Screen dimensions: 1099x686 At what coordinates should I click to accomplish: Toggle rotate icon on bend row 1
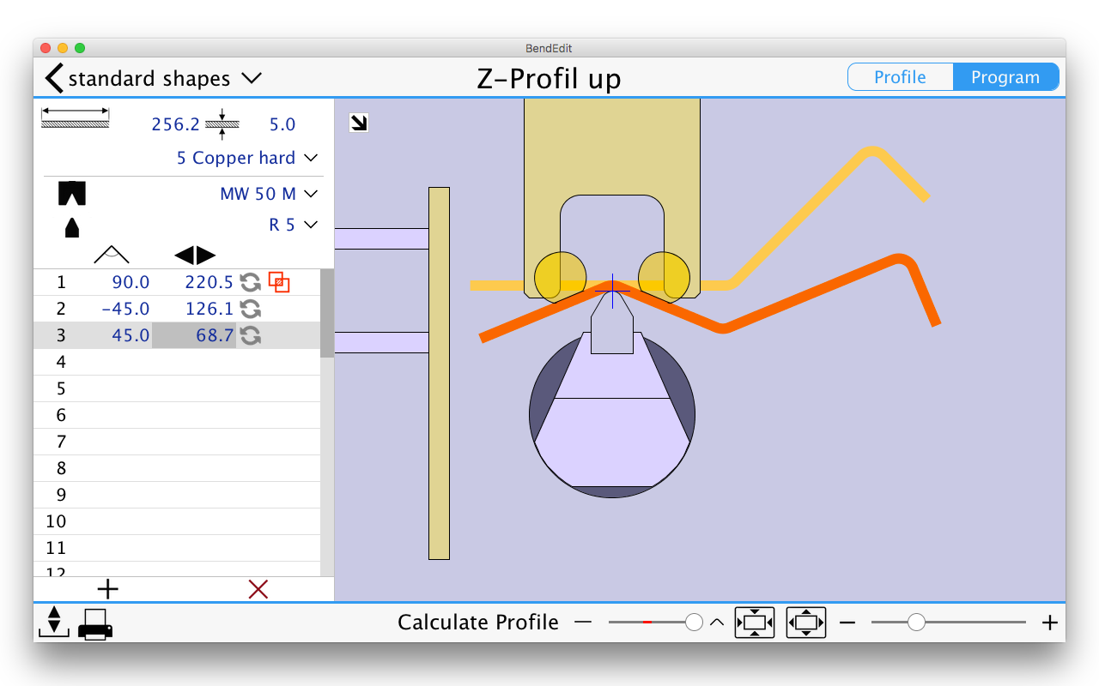[x=250, y=282]
